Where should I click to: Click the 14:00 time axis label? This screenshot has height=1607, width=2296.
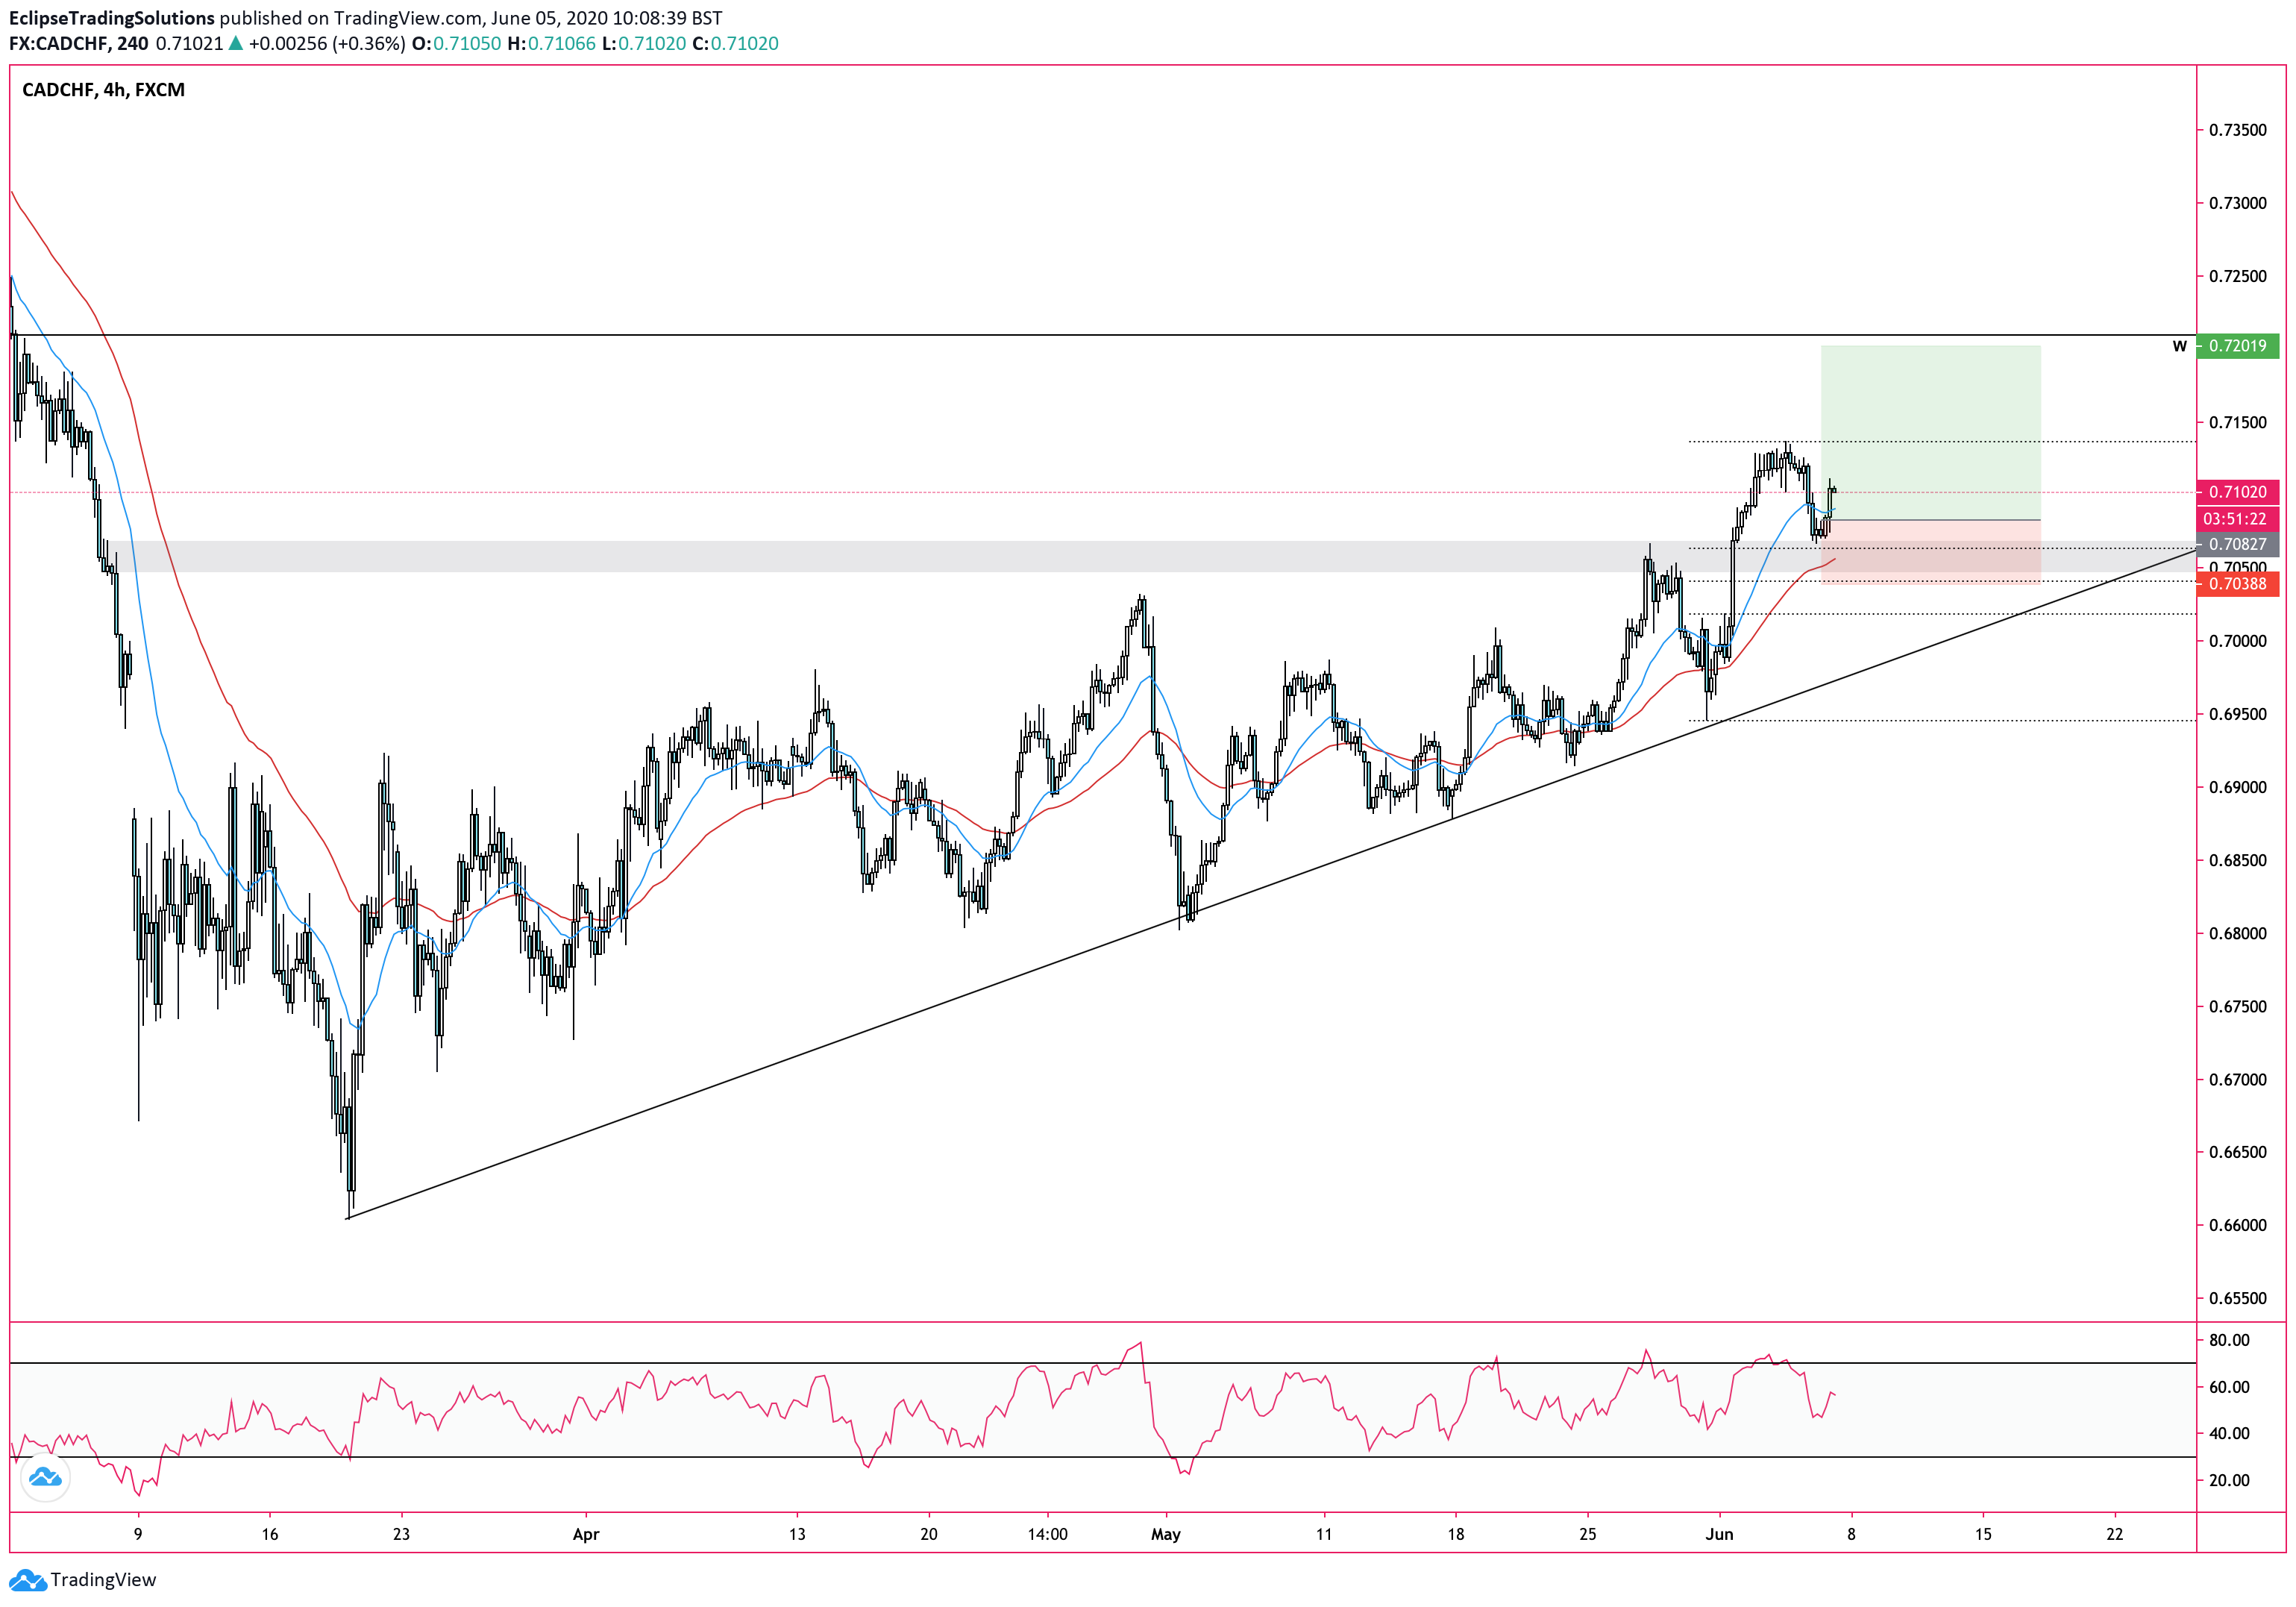pos(1047,1534)
